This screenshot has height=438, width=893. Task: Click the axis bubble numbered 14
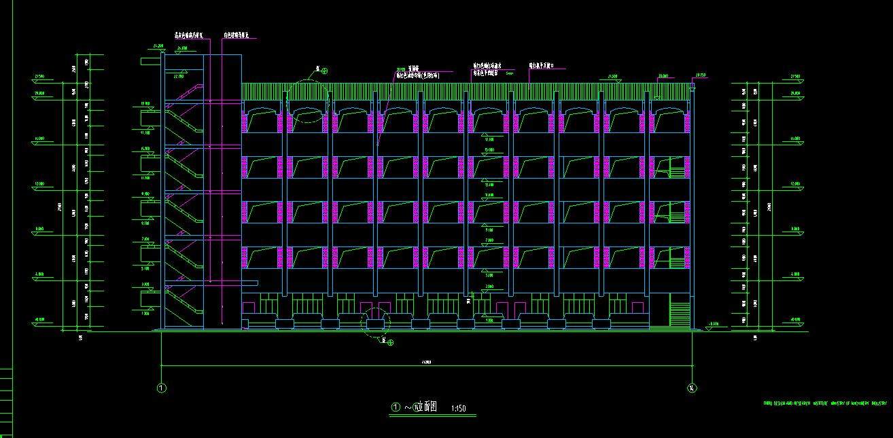pyautogui.click(x=692, y=388)
